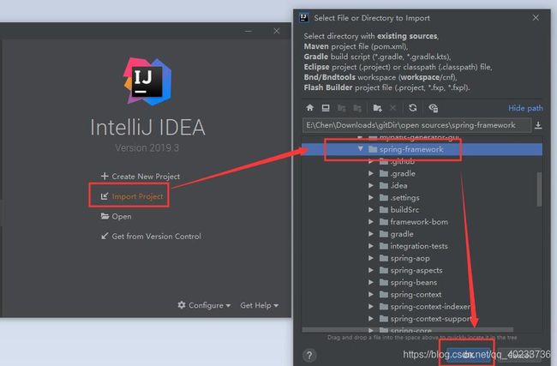The height and width of the screenshot is (366, 557).
Task: Select the spring-context-indexer folder
Action: pyautogui.click(x=430, y=307)
